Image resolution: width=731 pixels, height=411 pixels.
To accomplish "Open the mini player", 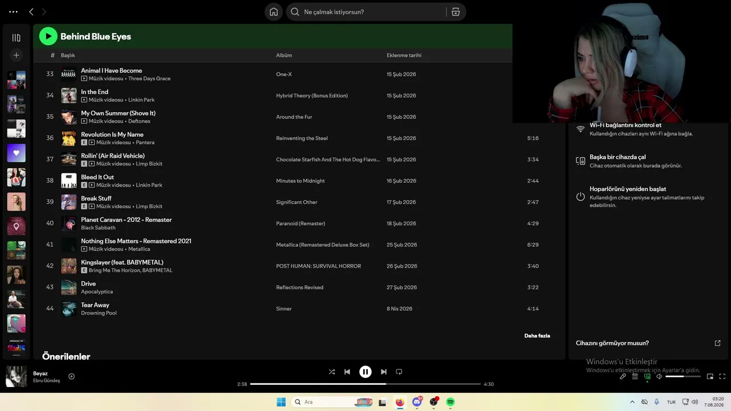I will click(x=710, y=376).
